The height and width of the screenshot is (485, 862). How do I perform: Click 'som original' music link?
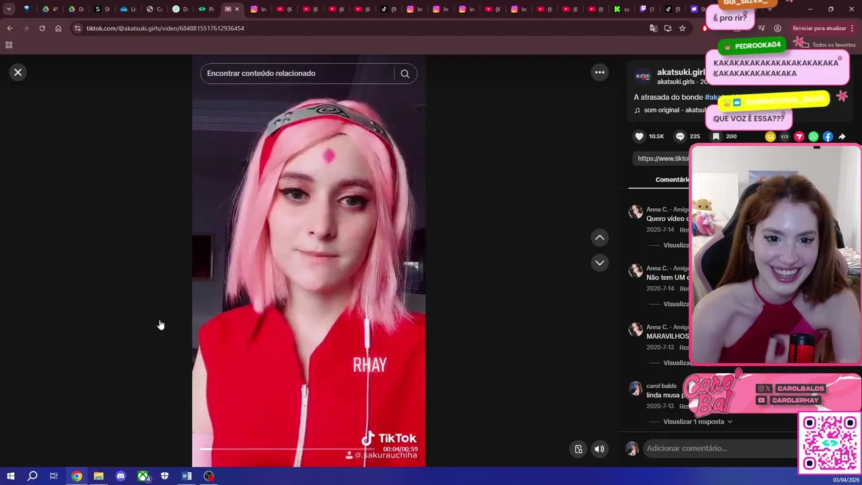tap(671, 110)
